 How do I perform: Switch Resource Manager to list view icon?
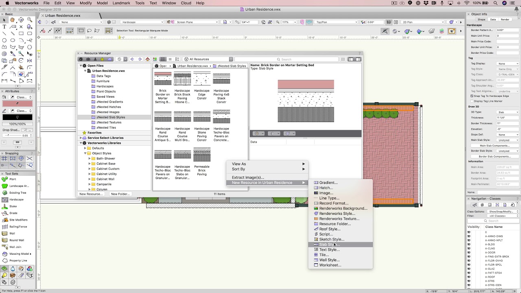170,59
